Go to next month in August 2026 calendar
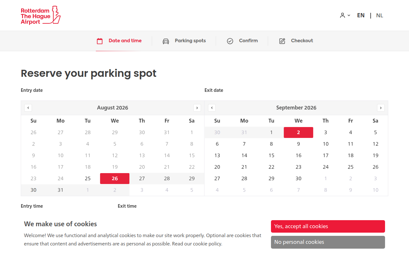The image size is (409, 256). click(197, 108)
